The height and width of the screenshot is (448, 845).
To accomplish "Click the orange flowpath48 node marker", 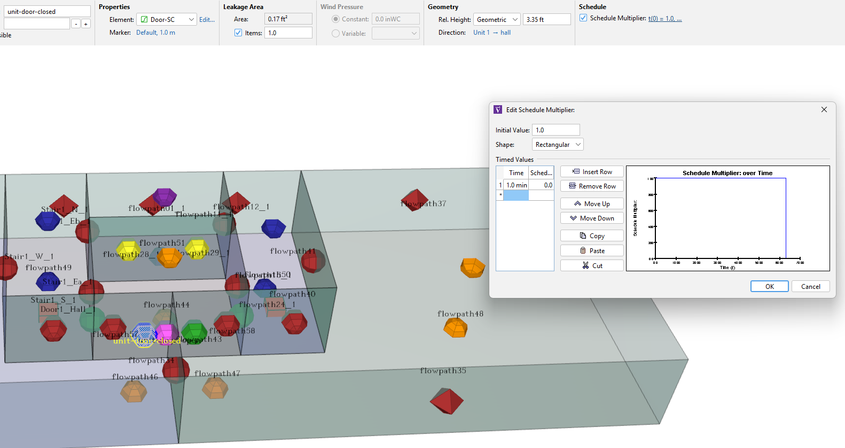I will 456,327.
